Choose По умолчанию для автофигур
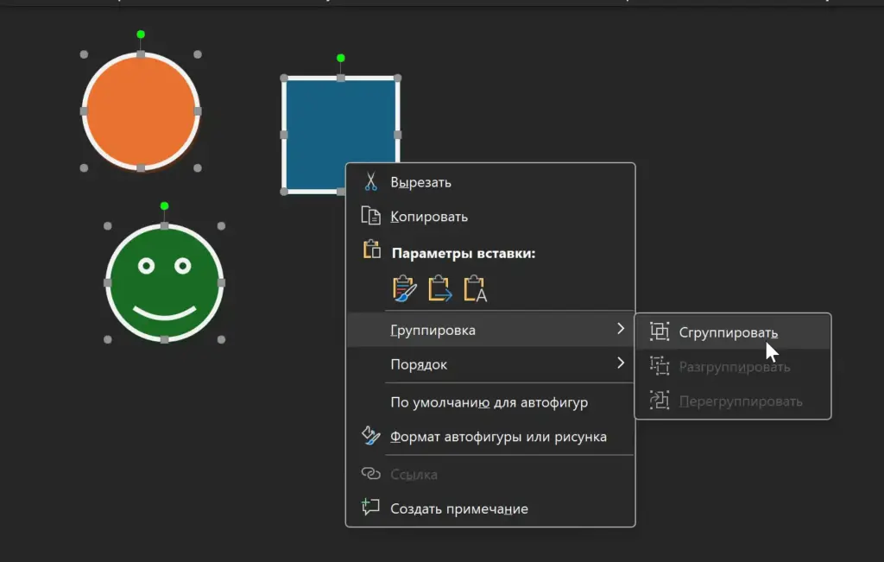Screen dimensions: 884x562 pyautogui.click(x=490, y=402)
